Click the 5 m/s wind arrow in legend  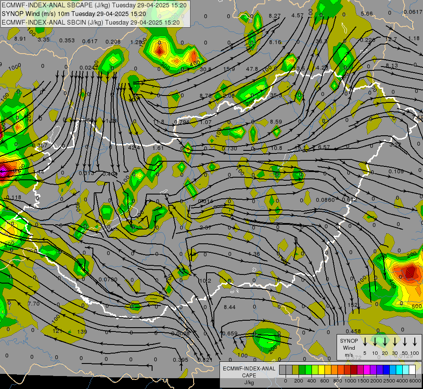click(x=365, y=342)
